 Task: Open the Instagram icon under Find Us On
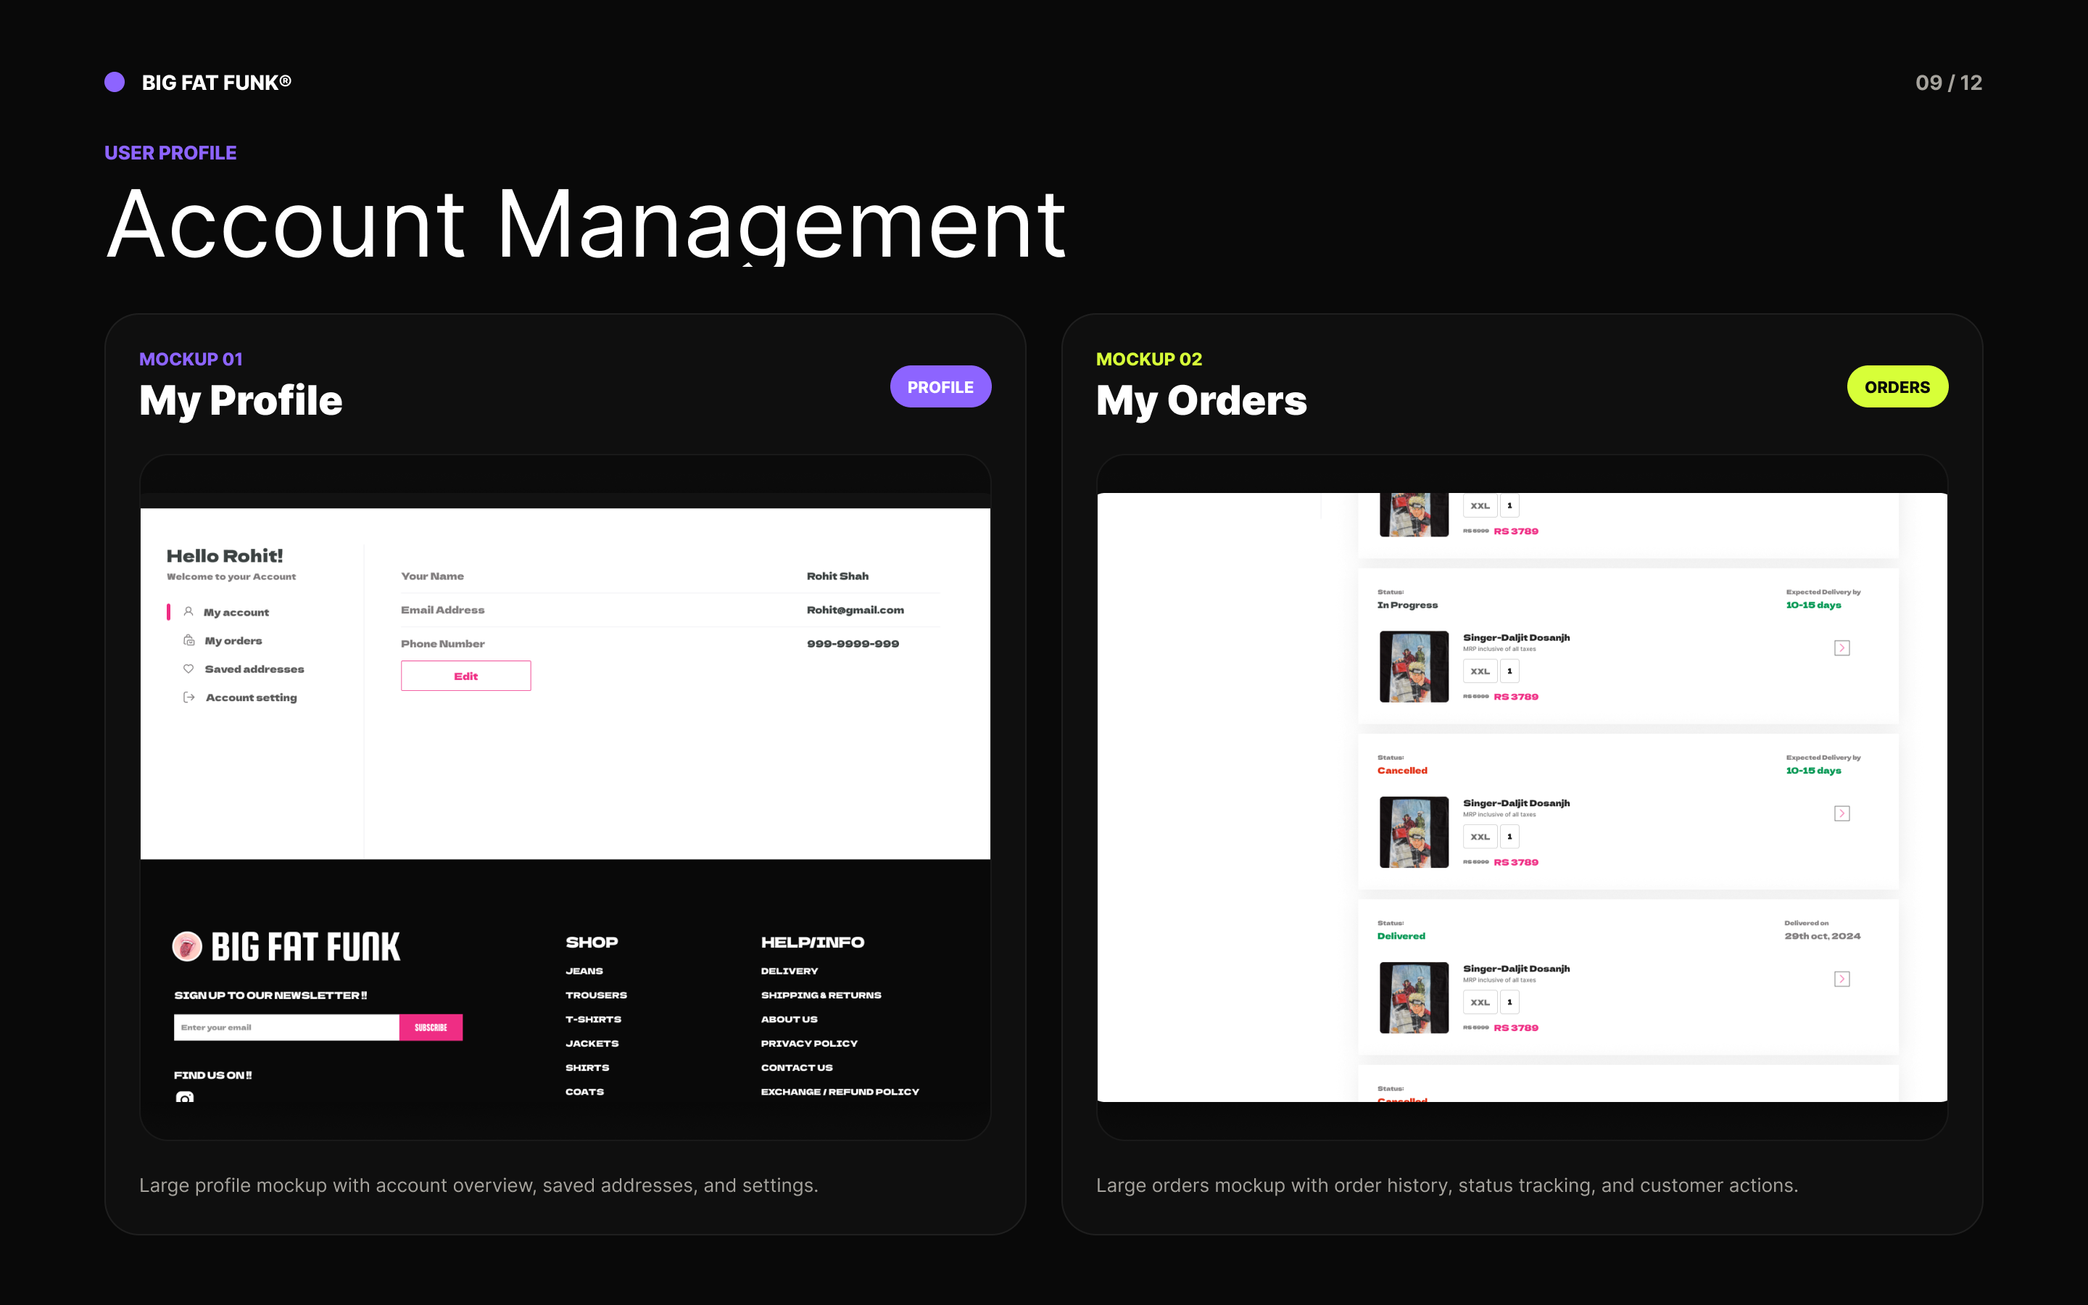[x=185, y=1097]
